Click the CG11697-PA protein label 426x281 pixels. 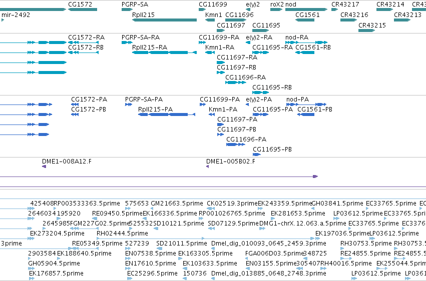237,119
